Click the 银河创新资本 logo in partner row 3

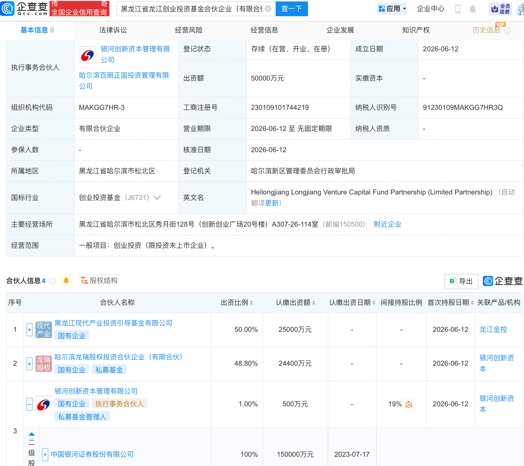44,405
